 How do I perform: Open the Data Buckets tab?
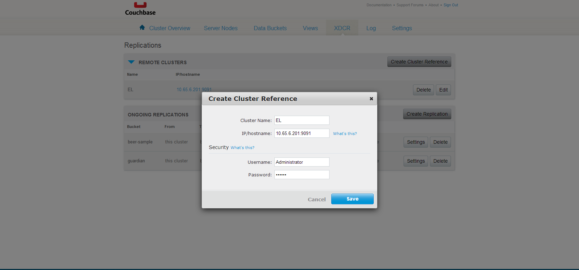[270, 28]
